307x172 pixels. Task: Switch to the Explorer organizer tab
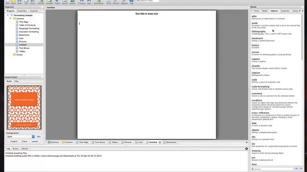point(34,11)
